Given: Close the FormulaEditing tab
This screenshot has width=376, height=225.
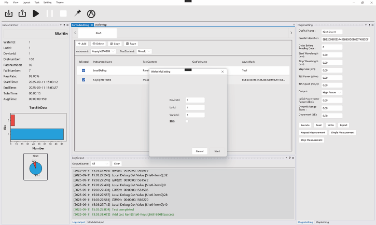Looking at the screenshot, I should (x=92, y=25).
